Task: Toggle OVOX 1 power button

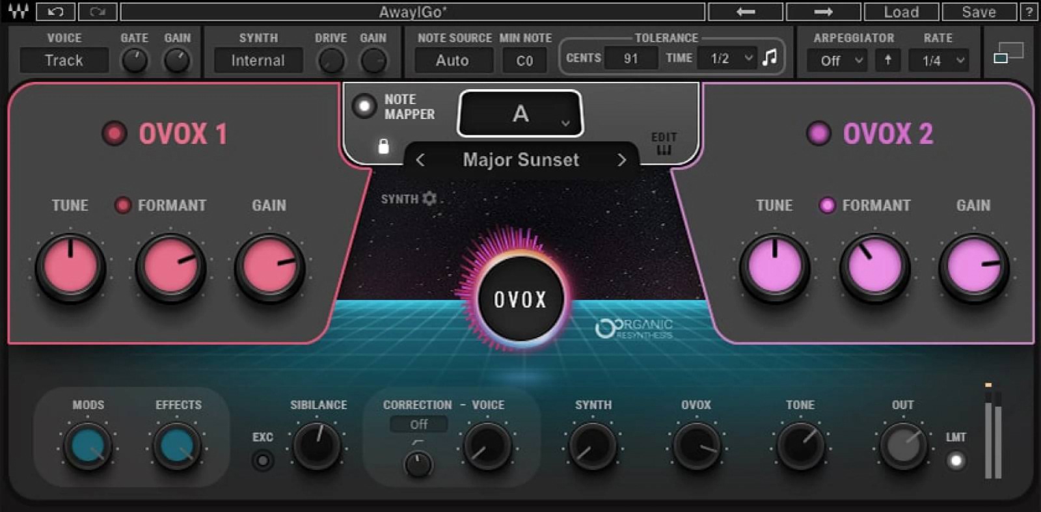Action: coord(115,133)
